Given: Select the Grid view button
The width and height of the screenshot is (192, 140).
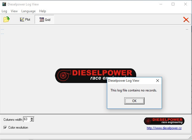Looking at the screenshot, I should (45, 20).
